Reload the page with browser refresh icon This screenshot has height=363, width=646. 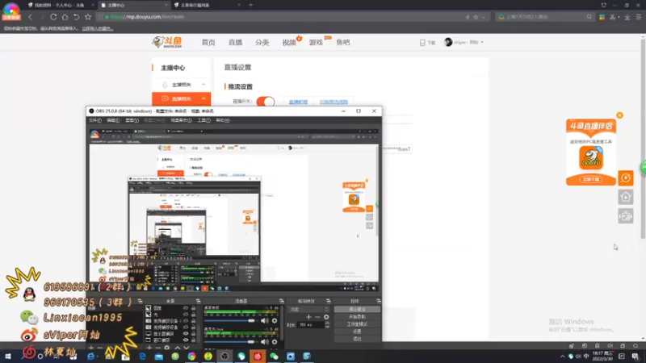click(x=53, y=17)
